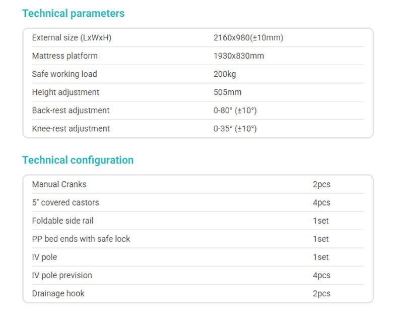The width and height of the screenshot is (399, 311).
Task: Click the Height adjustment label
Action: pyautogui.click(x=65, y=92)
